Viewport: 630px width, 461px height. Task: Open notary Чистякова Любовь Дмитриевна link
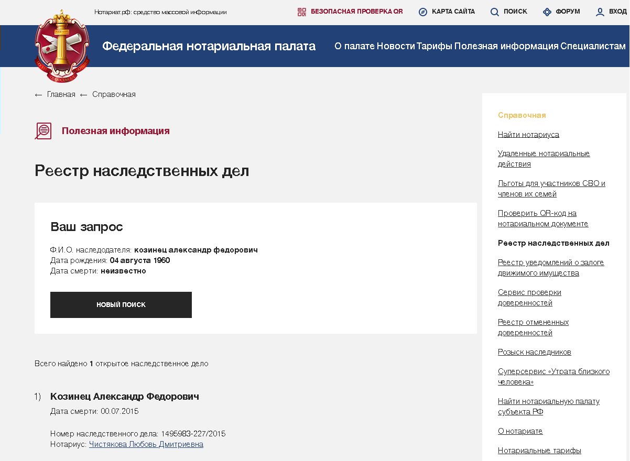coord(146,444)
